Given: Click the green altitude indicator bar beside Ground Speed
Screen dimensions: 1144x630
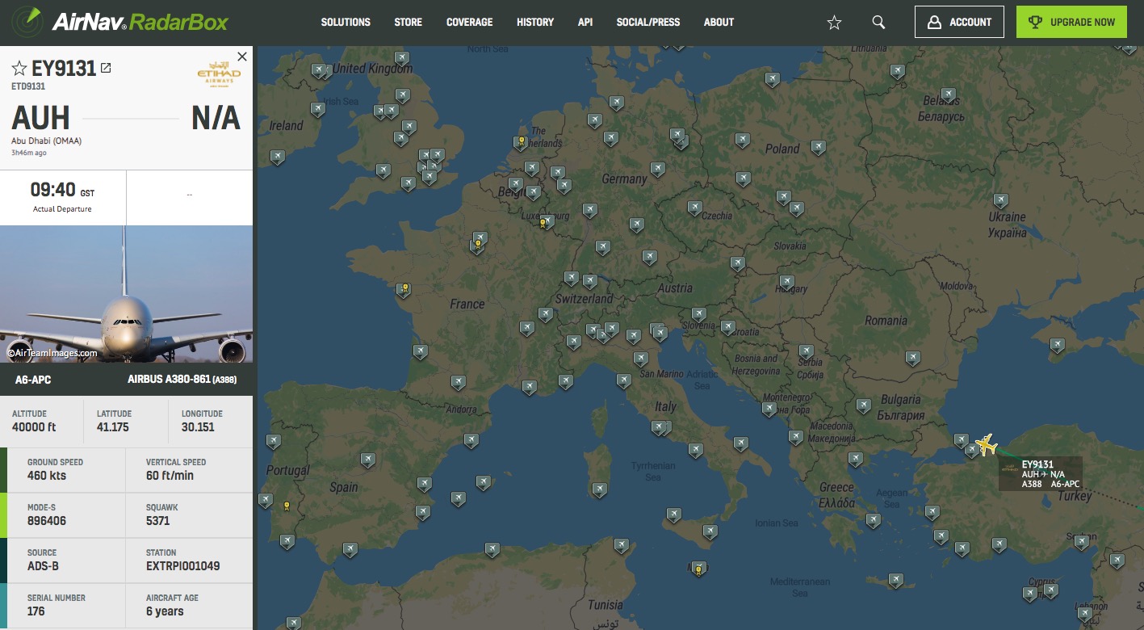Looking at the screenshot, I should 2,469.
